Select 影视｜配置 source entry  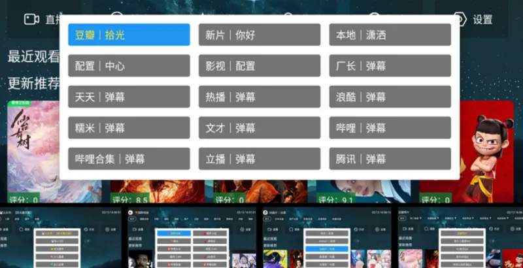tap(260, 65)
